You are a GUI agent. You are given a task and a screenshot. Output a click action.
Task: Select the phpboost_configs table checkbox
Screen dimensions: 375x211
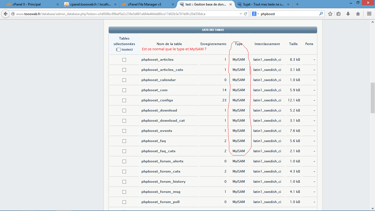click(124, 100)
